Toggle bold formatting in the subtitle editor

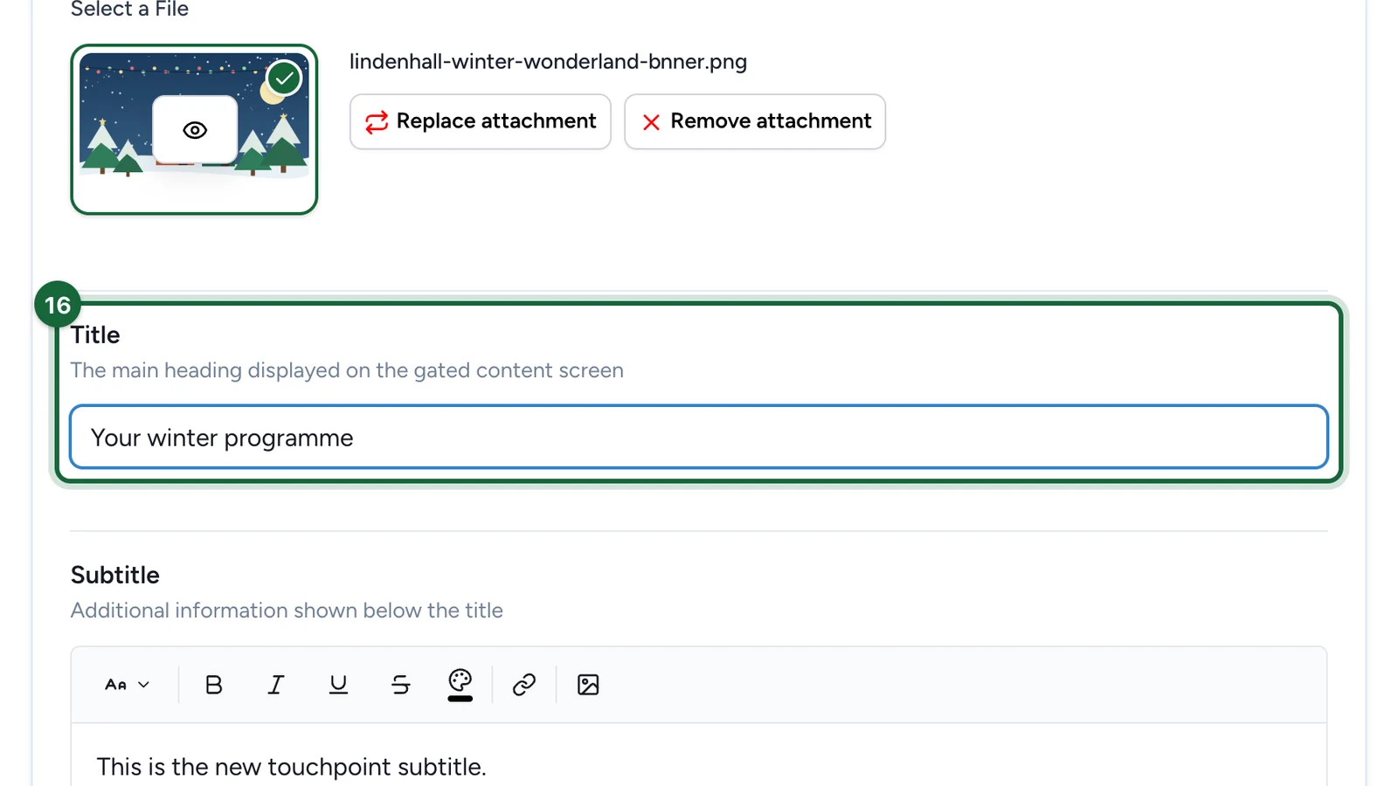click(x=214, y=685)
